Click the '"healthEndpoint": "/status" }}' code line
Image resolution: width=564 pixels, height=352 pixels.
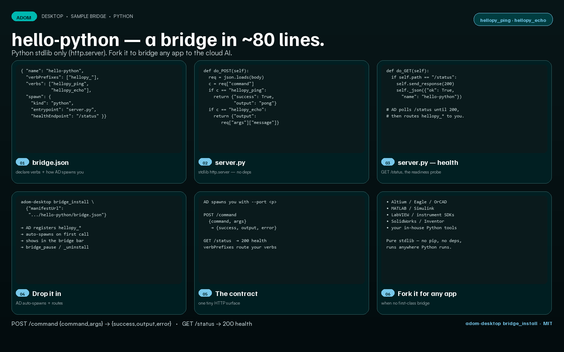pyautogui.click(x=69, y=116)
